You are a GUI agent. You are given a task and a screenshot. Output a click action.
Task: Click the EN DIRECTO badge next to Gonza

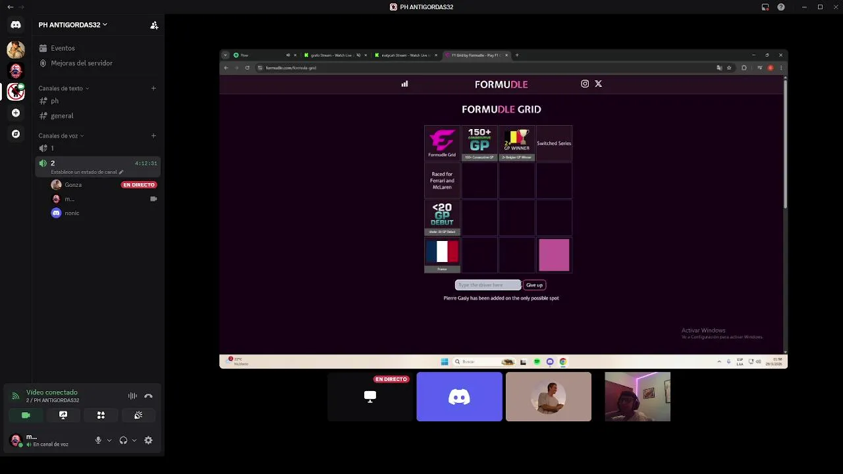coord(138,185)
